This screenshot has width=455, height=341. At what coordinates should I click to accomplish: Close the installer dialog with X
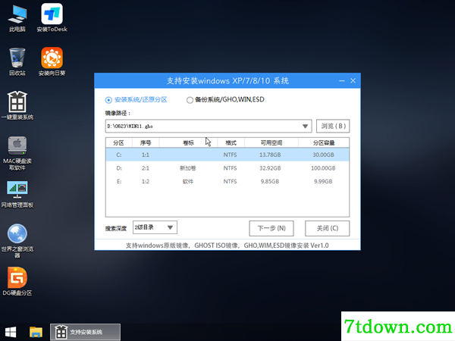[353, 80]
